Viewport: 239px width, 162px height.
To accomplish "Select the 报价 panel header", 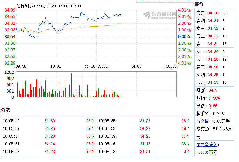I will (199, 5).
